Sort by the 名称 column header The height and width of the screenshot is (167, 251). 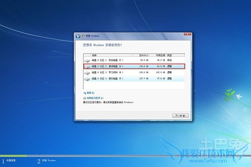[x=112, y=55]
